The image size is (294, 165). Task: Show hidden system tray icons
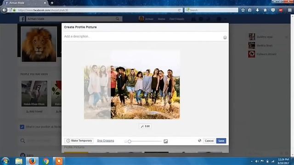pyautogui.click(x=252, y=161)
